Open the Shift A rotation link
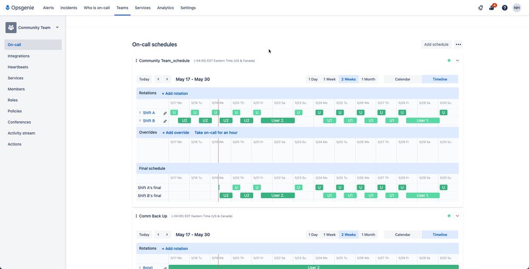Screen dimensions: 529x269 [149, 113]
